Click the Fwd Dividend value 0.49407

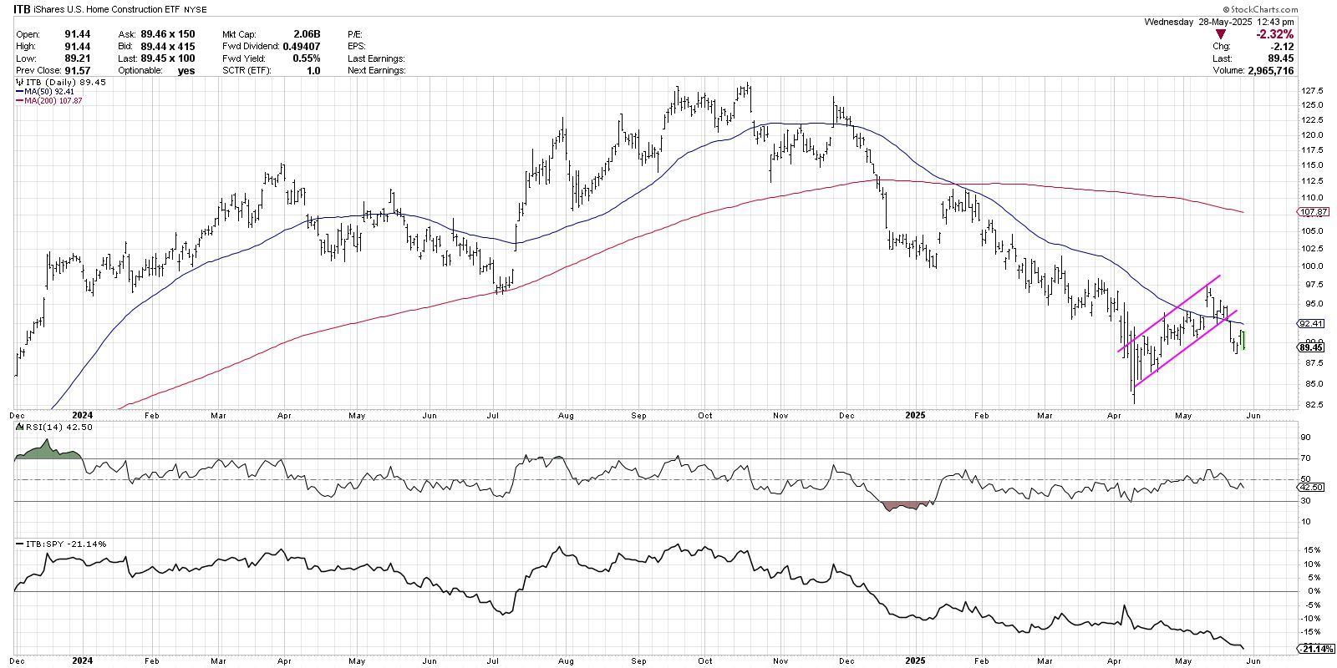pyautogui.click(x=300, y=47)
